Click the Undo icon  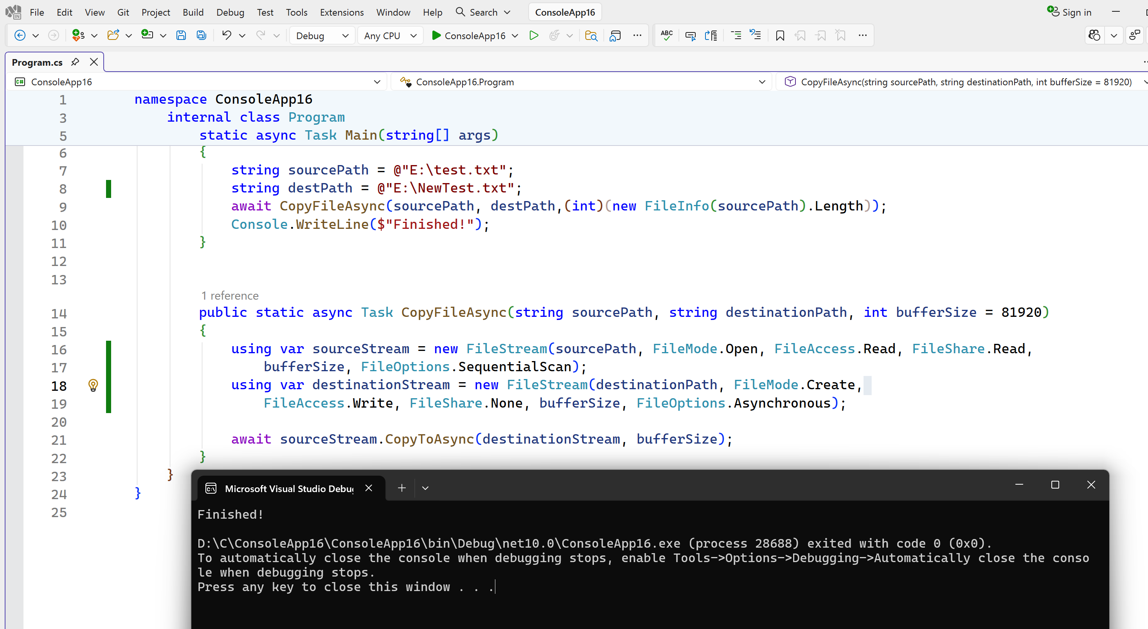[x=227, y=36]
